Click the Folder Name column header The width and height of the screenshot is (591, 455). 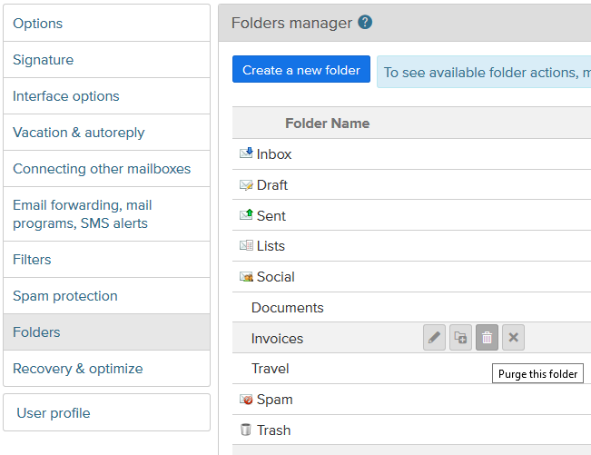pyautogui.click(x=327, y=124)
